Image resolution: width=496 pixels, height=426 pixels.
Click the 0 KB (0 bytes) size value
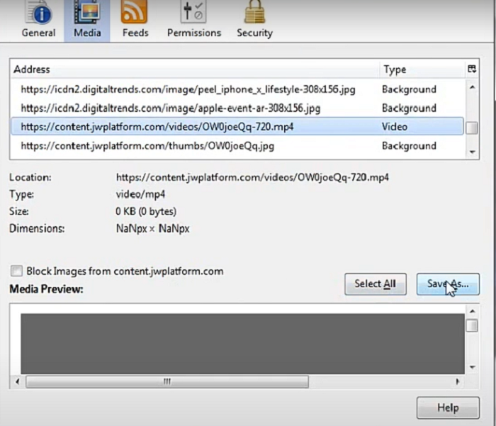(146, 211)
